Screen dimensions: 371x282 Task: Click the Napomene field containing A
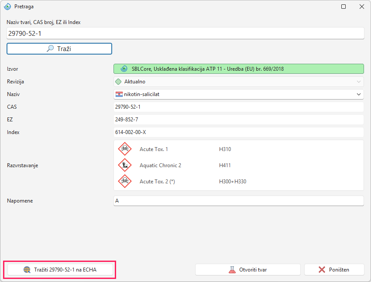click(x=239, y=201)
